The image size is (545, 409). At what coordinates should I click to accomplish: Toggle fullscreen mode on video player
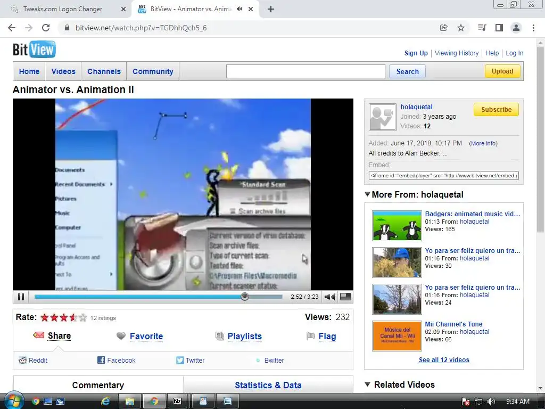[x=345, y=297]
